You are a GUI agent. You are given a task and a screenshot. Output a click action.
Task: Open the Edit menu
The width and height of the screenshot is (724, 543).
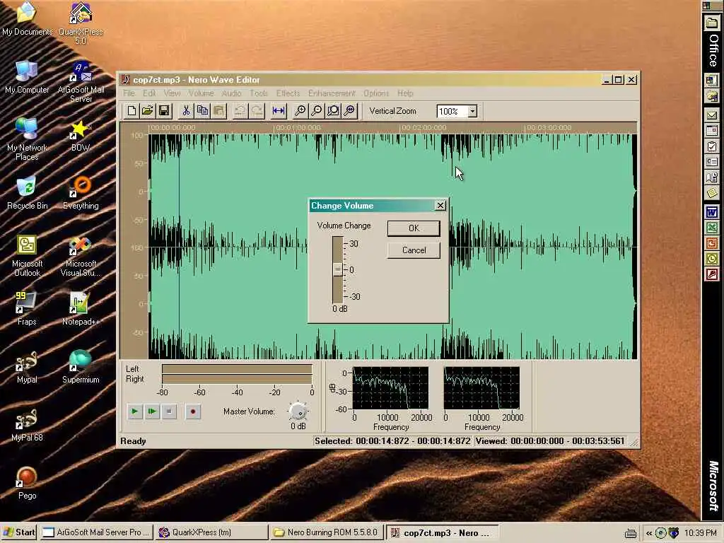(x=149, y=93)
